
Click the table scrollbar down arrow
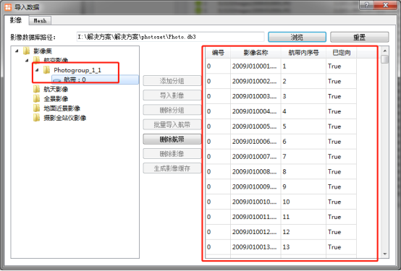384,254
